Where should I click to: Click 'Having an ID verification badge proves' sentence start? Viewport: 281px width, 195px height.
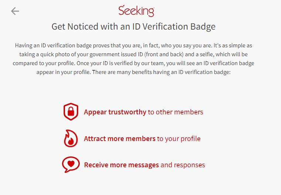(62, 46)
